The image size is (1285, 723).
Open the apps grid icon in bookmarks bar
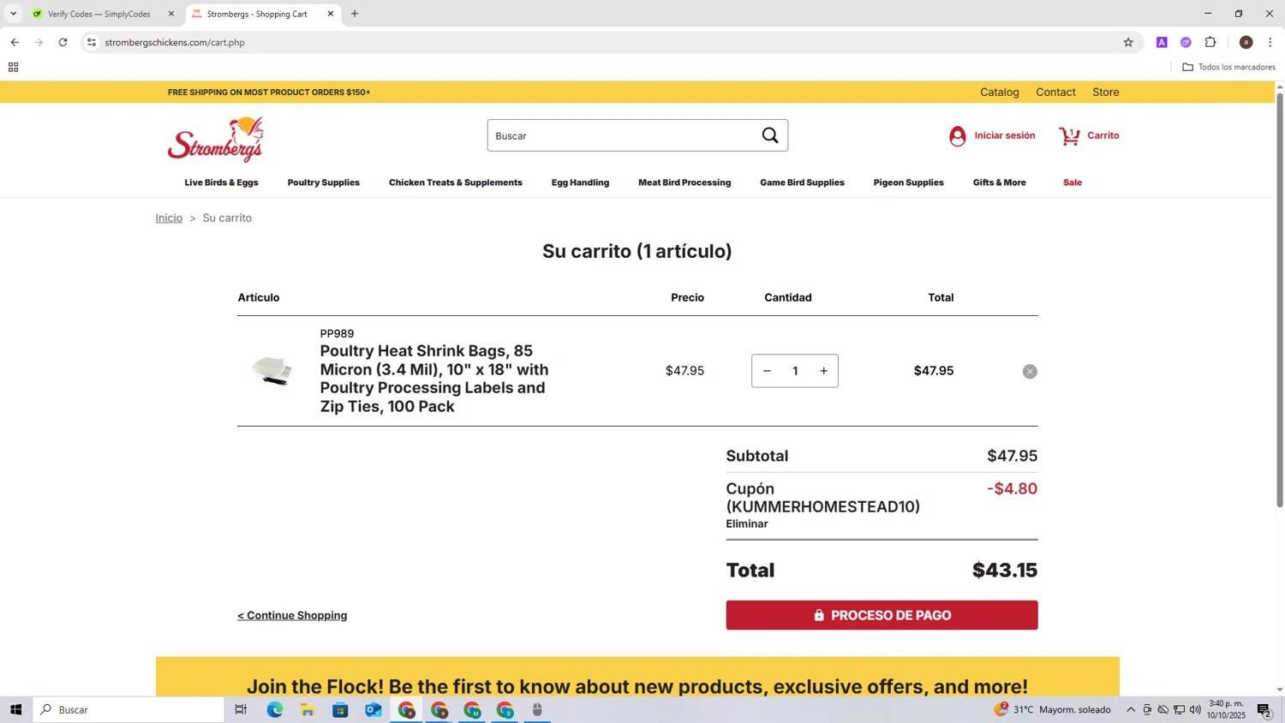coord(13,67)
